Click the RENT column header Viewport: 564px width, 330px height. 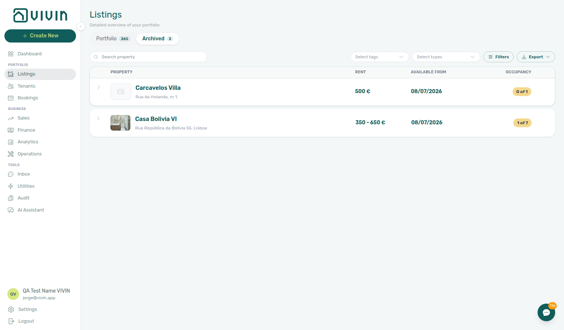tap(361, 72)
